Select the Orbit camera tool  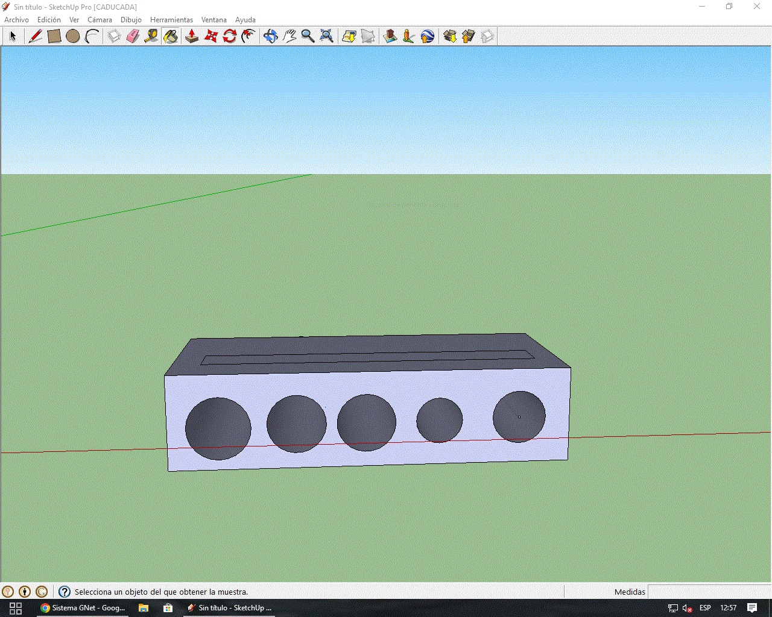tap(271, 37)
